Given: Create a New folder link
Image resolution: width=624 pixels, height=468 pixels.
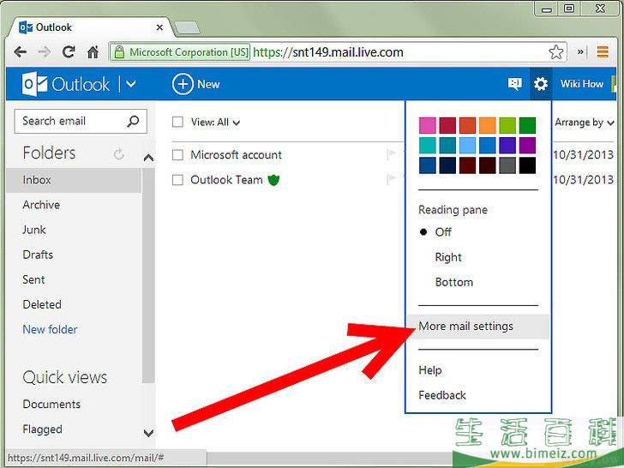Looking at the screenshot, I should click(50, 329).
